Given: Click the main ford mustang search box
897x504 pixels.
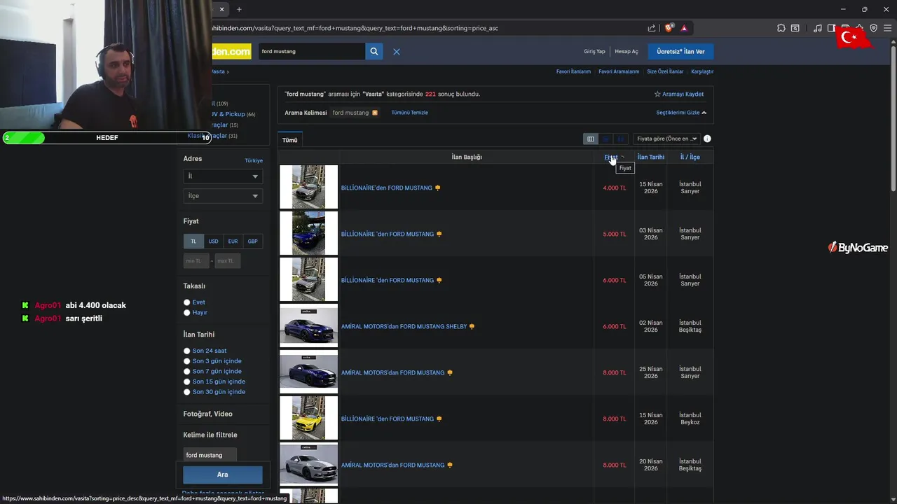Looking at the screenshot, I should [311, 51].
